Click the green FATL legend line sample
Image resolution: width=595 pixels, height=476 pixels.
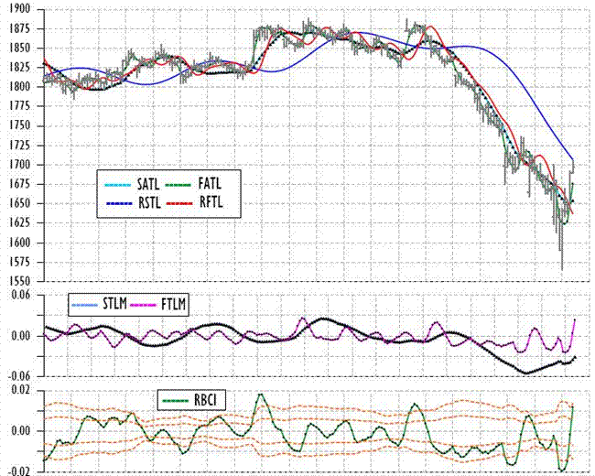tap(178, 185)
